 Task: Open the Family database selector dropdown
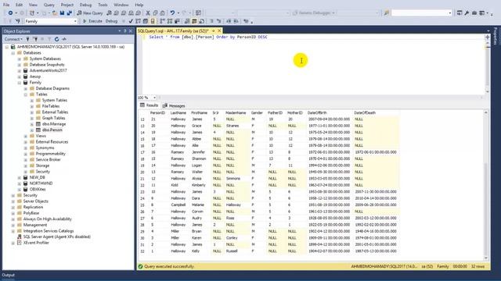[x=75, y=21]
